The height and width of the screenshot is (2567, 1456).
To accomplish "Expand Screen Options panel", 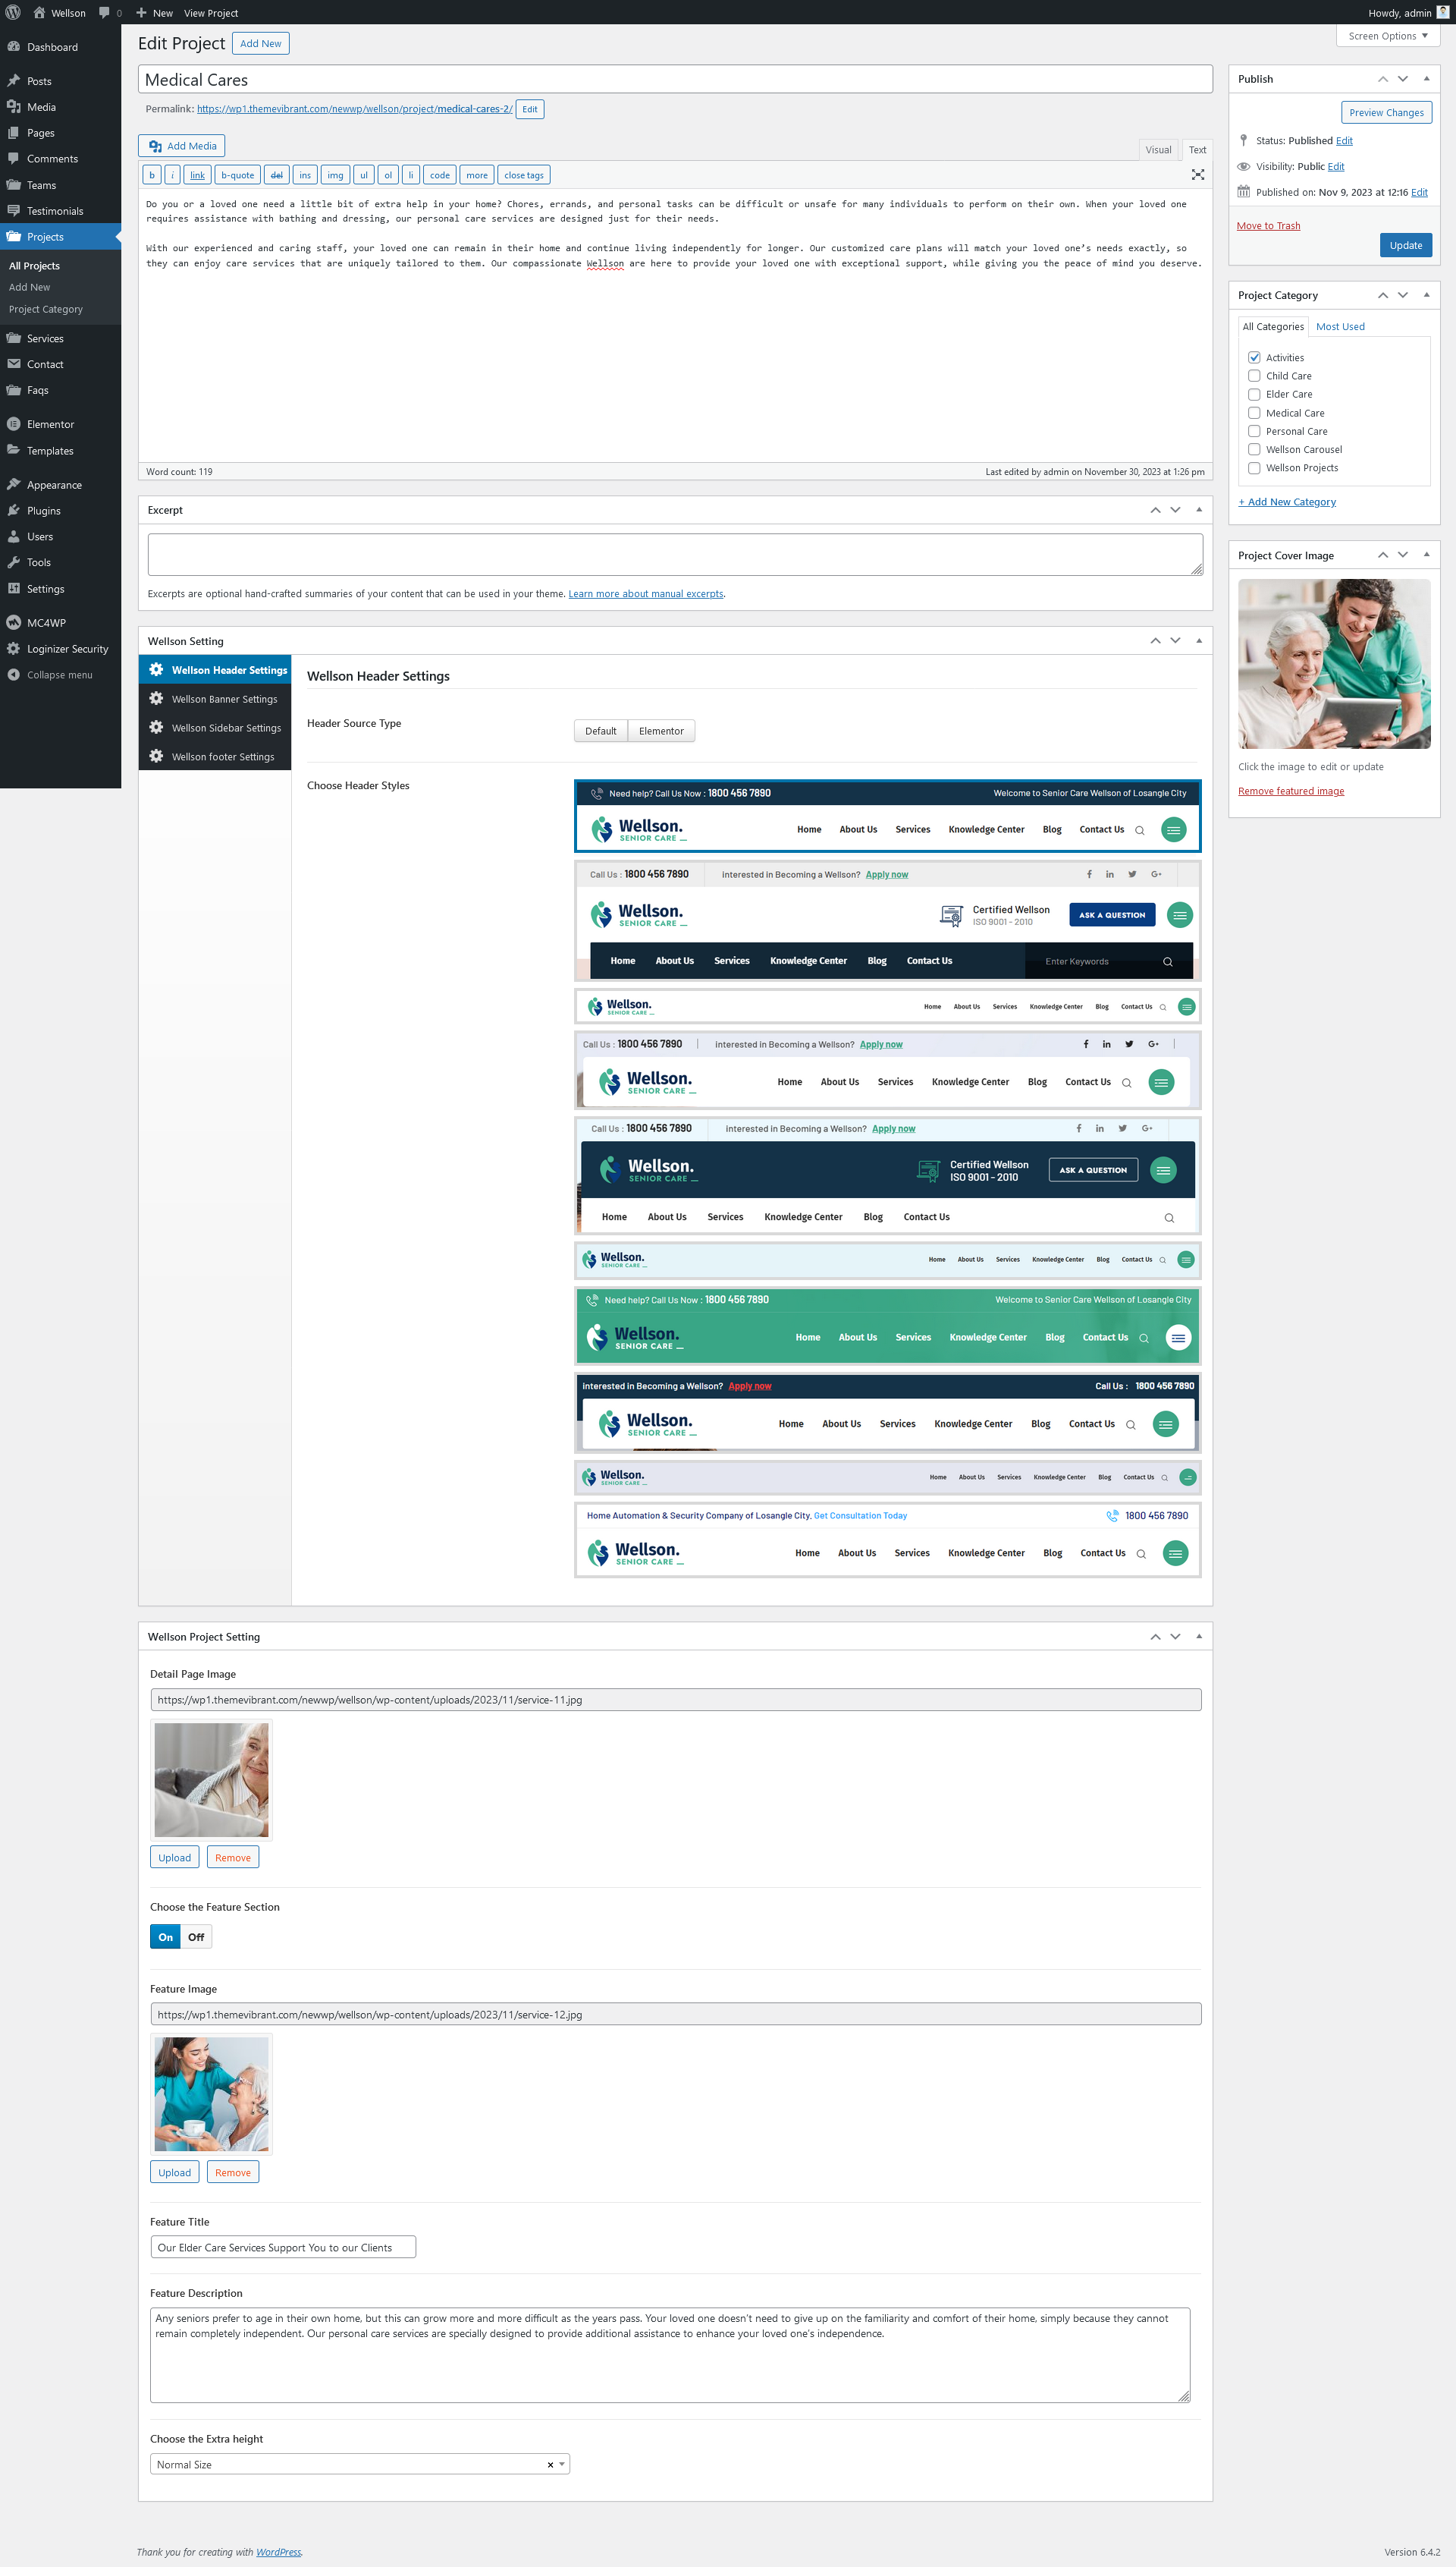I will click(1387, 36).
